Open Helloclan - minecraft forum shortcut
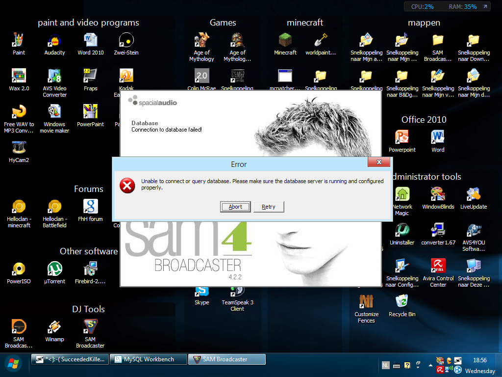 click(x=19, y=213)
